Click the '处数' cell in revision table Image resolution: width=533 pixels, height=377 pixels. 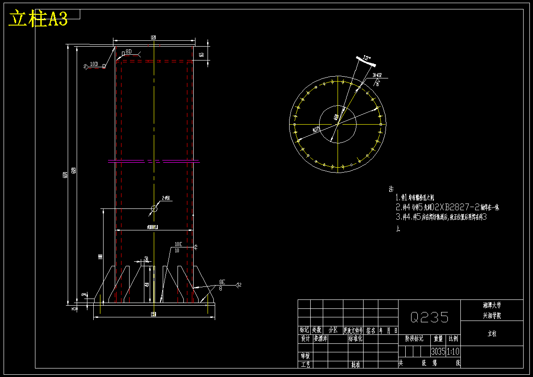pyautogui.click(x=316, y=330)
